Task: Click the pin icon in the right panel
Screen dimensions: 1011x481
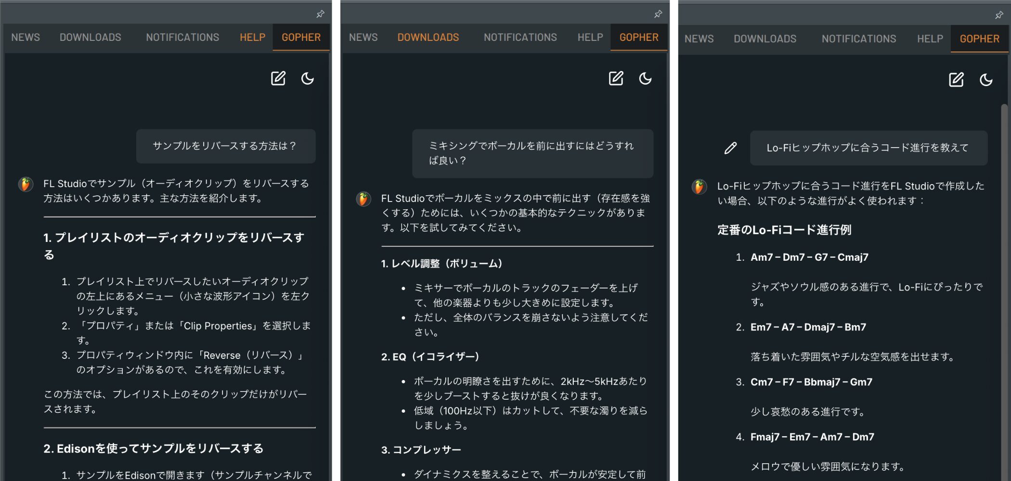Action: [999, 15]
